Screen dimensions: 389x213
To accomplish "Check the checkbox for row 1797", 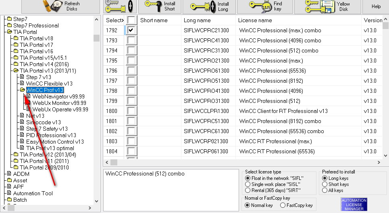I will tap(131, 81).
